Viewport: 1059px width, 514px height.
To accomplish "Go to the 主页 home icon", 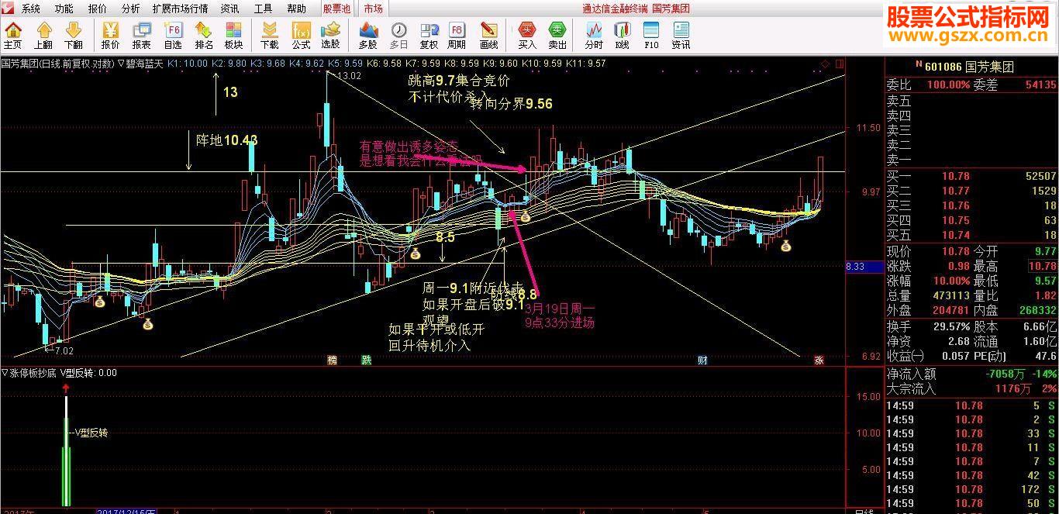I will [13, 36].
